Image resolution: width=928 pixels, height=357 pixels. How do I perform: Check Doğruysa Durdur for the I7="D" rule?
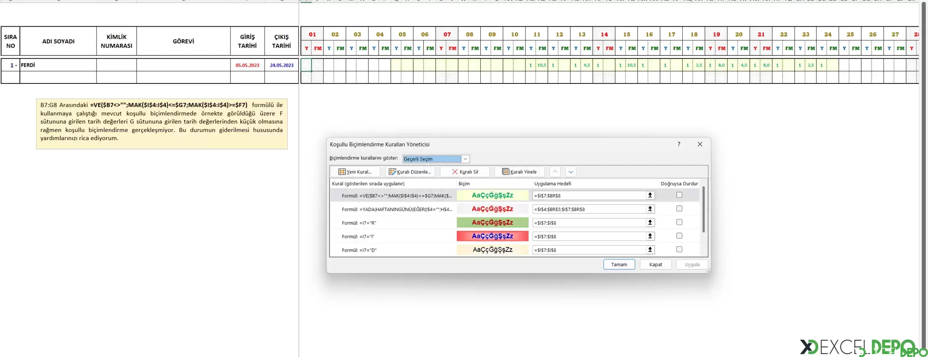coord(679,249)
